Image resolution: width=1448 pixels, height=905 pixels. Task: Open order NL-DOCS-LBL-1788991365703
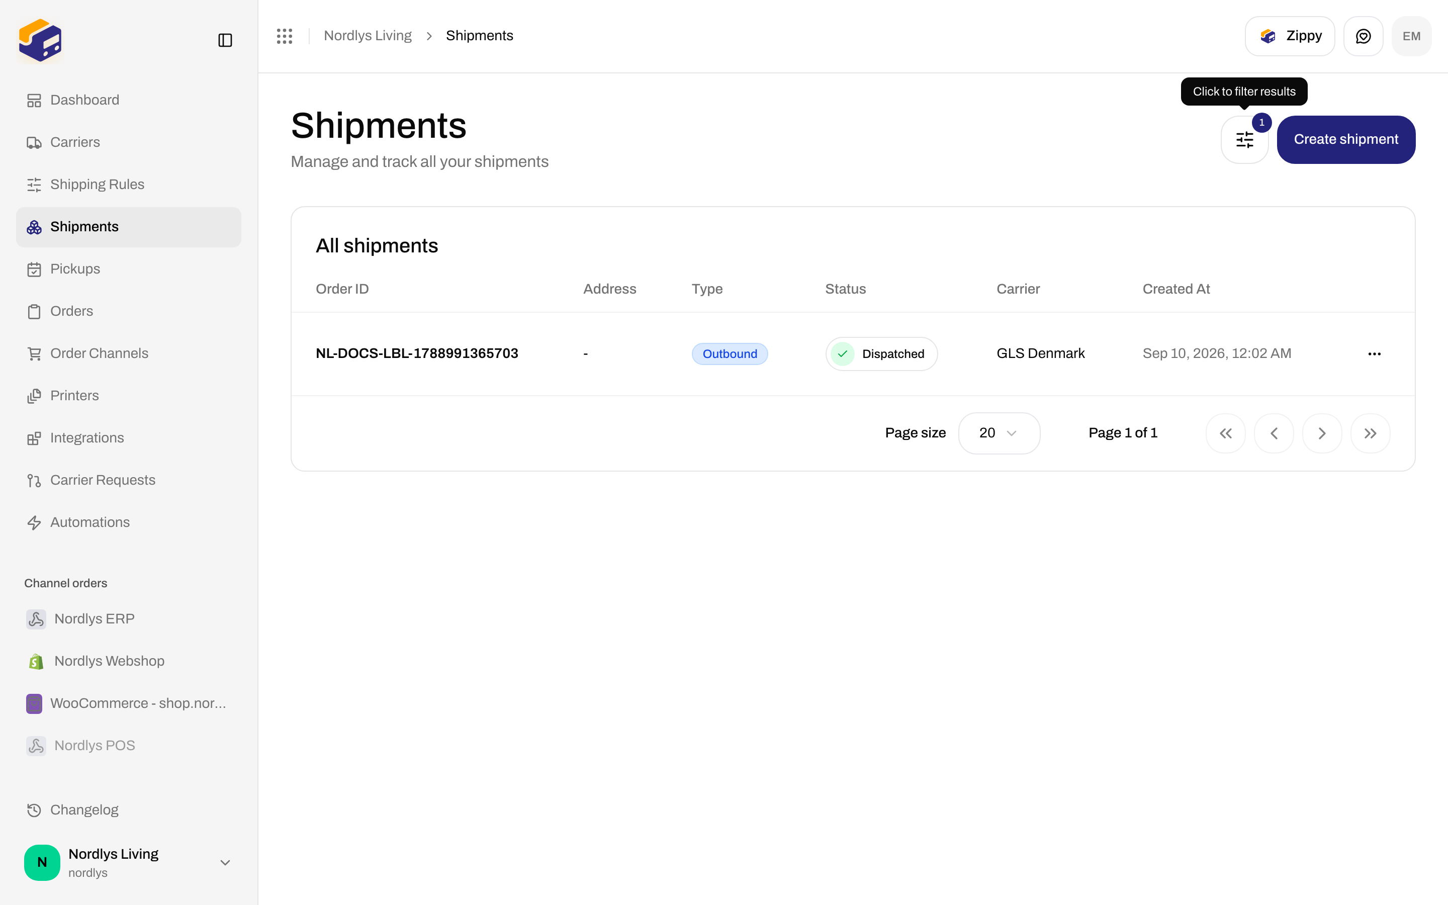417,354
